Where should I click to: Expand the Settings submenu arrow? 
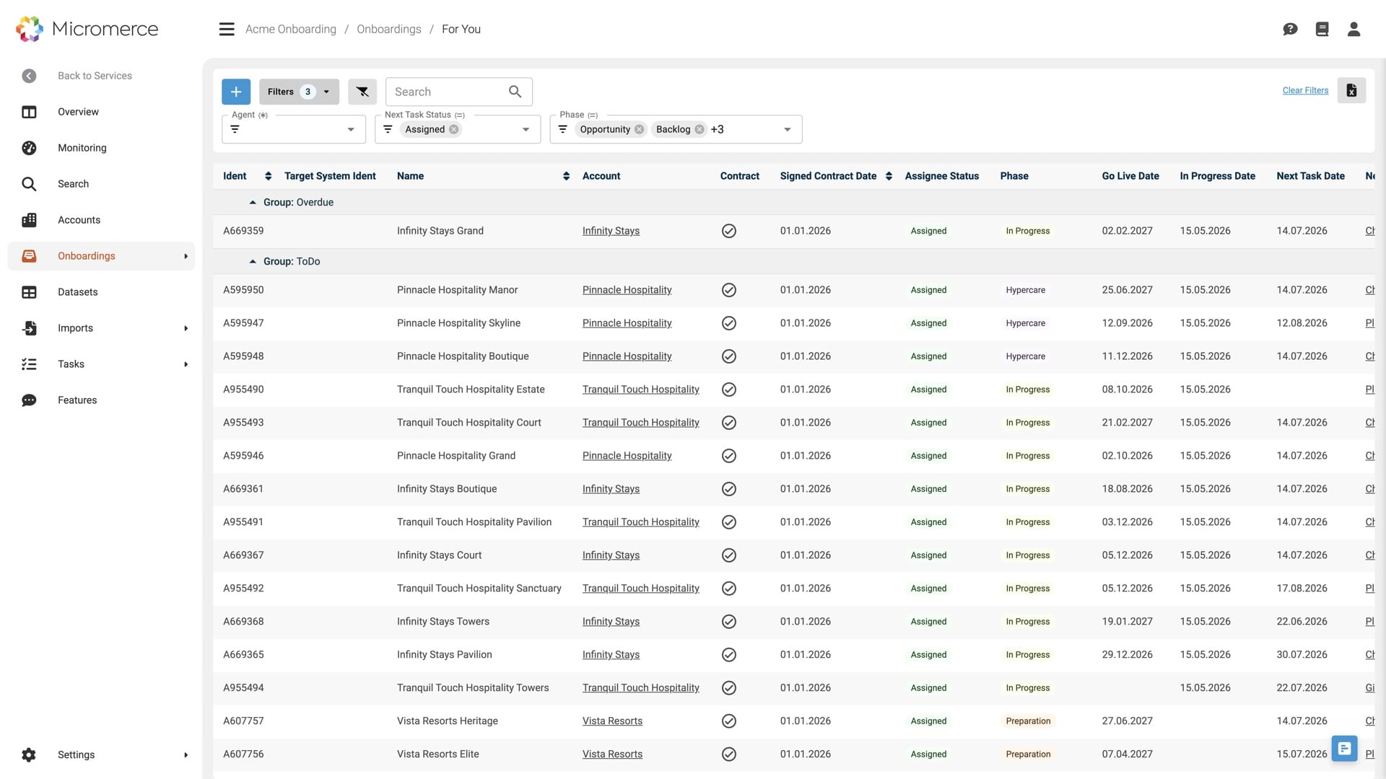pyautogui.click(x=186, y=755)
